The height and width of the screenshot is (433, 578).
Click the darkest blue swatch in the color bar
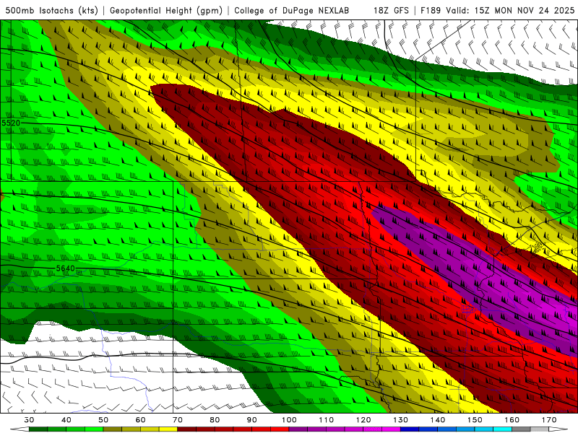(410, 429)
